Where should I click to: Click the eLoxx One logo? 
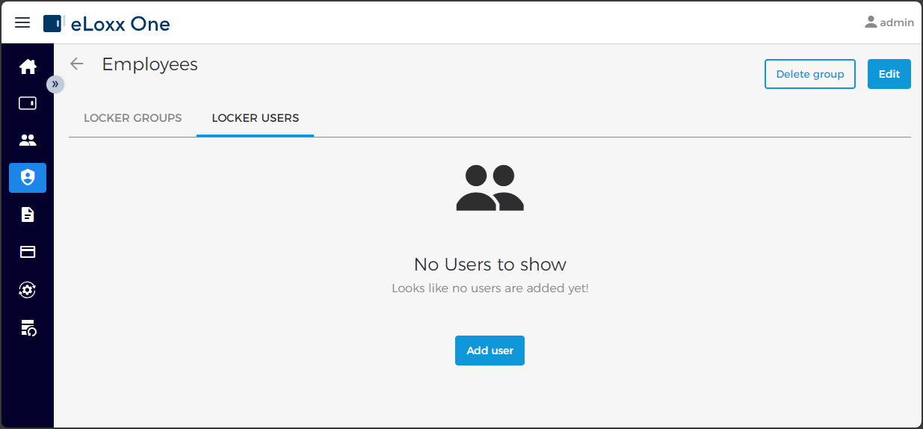[106, 24]
